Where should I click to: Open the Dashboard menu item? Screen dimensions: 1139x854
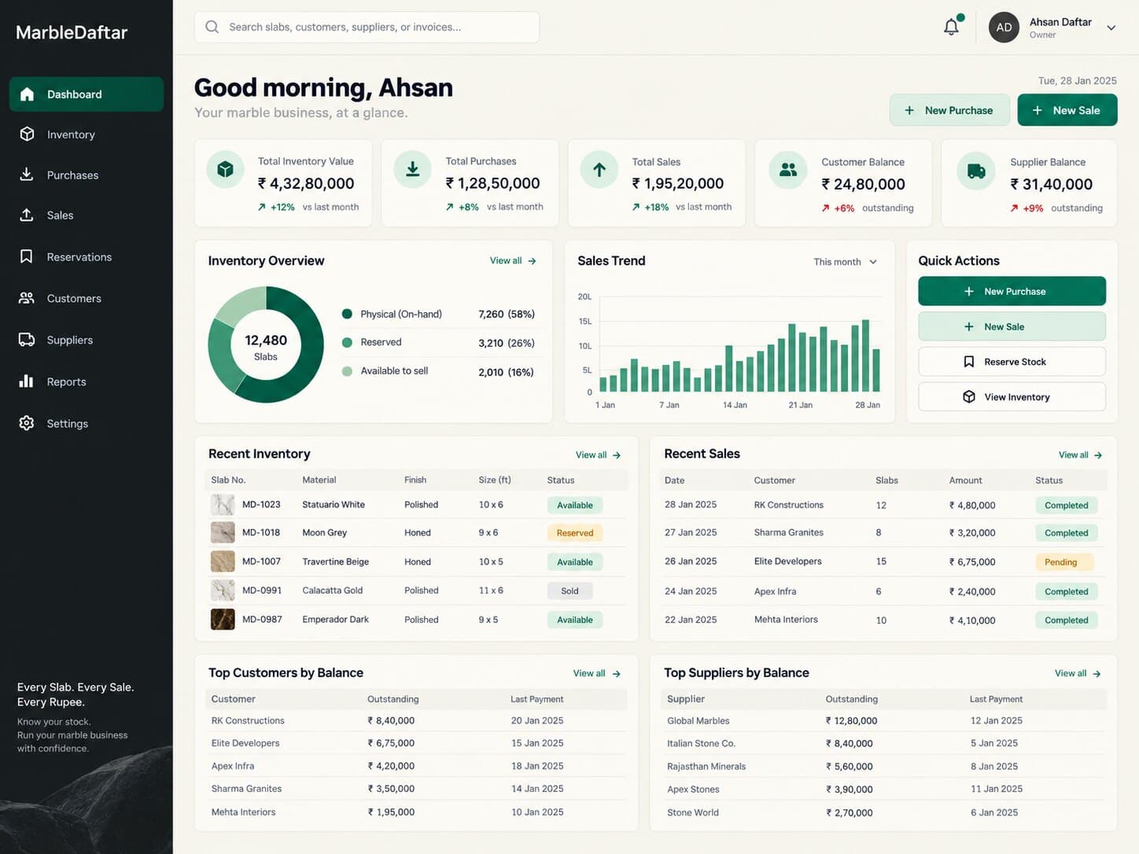(87, 94)
